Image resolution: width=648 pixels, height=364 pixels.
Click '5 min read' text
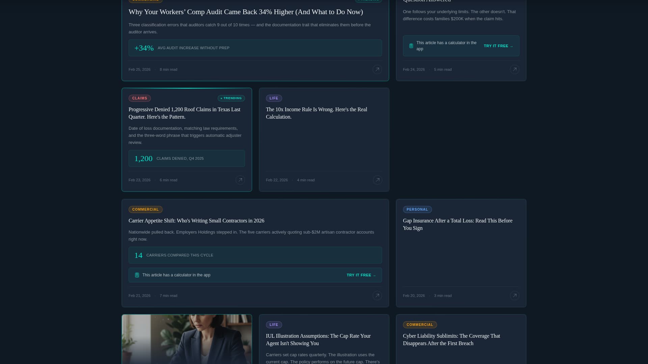tap(443, 69)
